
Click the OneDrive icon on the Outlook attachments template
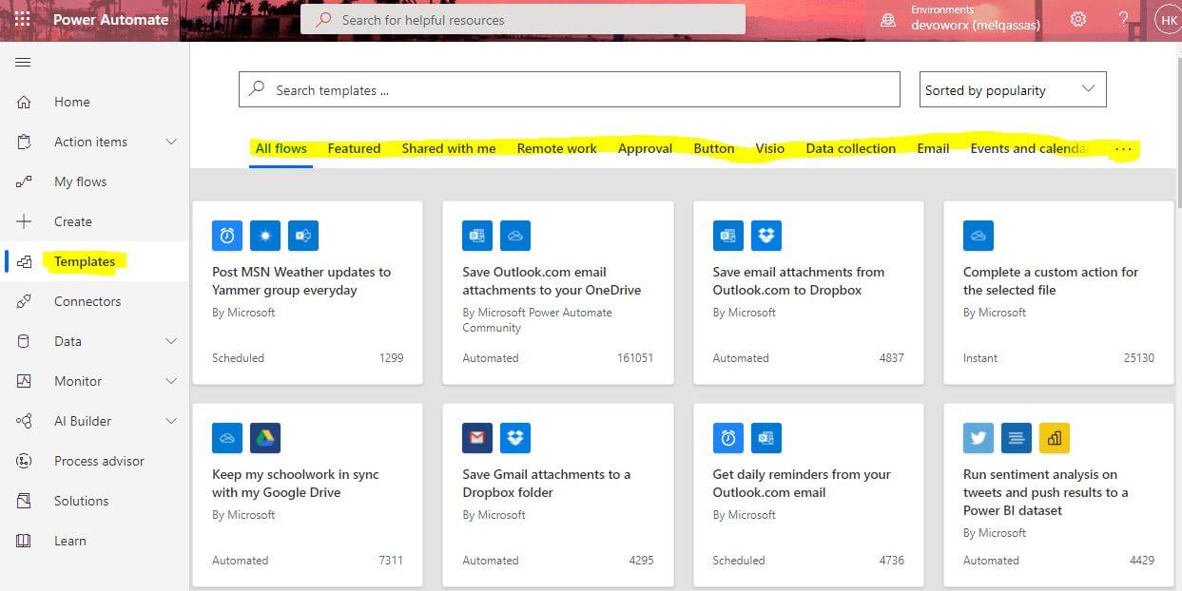coord(515,236)
